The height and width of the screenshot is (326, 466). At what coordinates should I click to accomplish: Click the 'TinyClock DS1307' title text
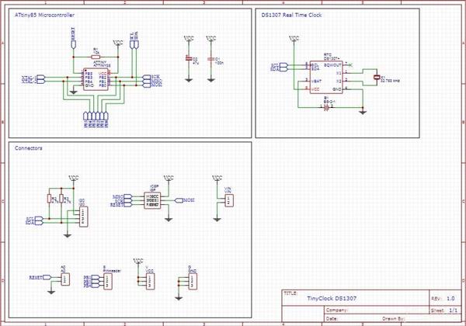[x=332, y=298]
